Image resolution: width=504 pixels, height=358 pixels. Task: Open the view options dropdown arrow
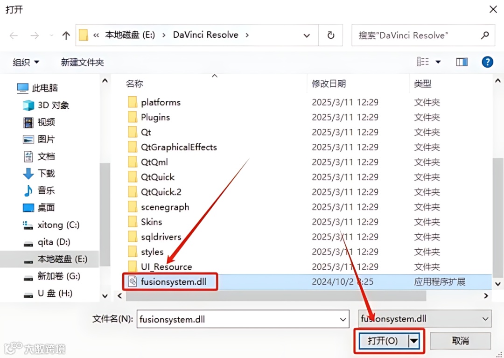click(438, 62)
